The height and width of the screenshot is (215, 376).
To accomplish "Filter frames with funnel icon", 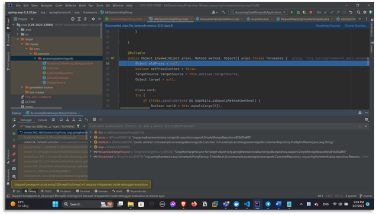I will pyautogui.click(x=78, y=126).
